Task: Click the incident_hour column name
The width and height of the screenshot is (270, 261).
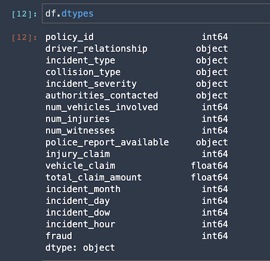Action: 80,224
